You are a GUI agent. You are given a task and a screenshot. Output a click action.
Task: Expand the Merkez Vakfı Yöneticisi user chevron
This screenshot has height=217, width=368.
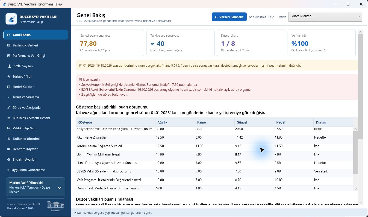(x=60, y=188)
